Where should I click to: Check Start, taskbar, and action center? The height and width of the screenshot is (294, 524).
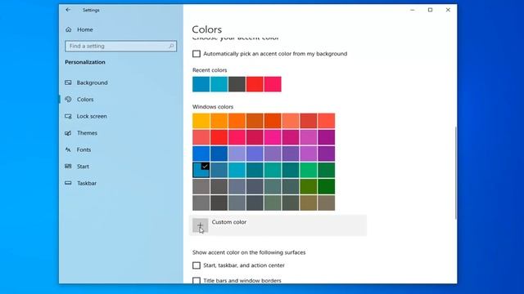coord(196,265)
